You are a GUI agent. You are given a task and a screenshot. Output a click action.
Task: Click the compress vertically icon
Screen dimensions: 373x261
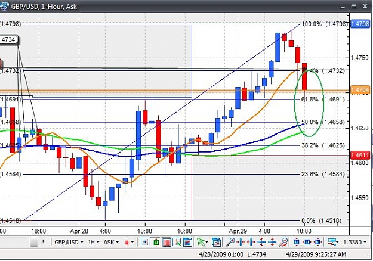pyautogui.click(x=272, y=242)
